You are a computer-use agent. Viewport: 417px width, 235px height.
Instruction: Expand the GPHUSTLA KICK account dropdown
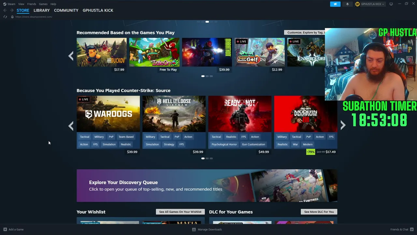point(370,4)
